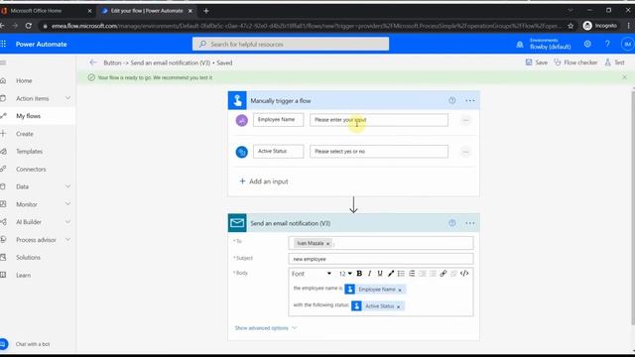635x357 pixels.
Task: Close the Edit your flow browser tab
Action: [190, 11]
